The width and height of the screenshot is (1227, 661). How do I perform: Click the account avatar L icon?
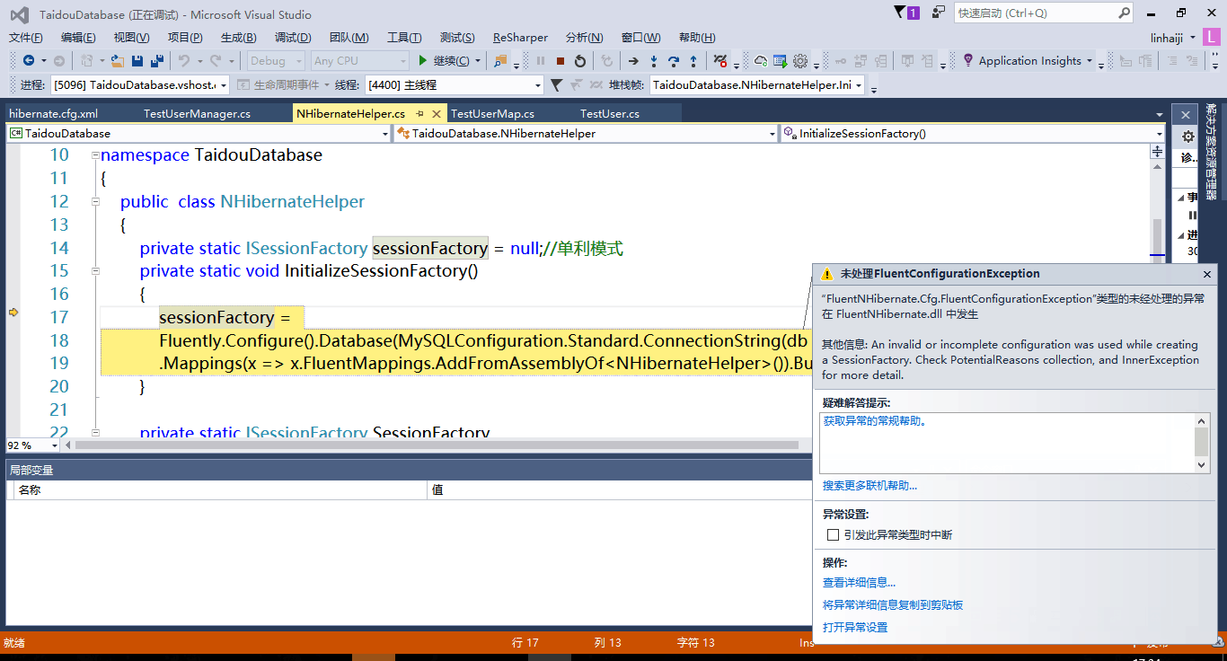[x=1211, y=38]
